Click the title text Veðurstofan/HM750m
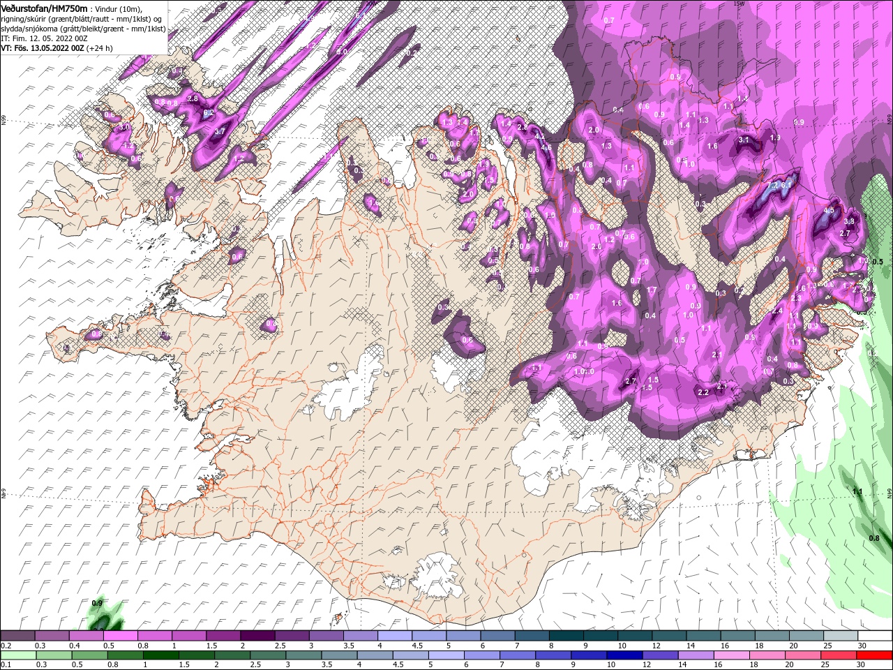 pos(45,8)
